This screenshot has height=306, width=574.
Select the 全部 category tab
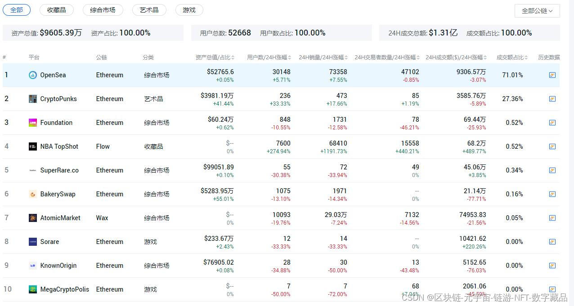(x=17, y=10)
